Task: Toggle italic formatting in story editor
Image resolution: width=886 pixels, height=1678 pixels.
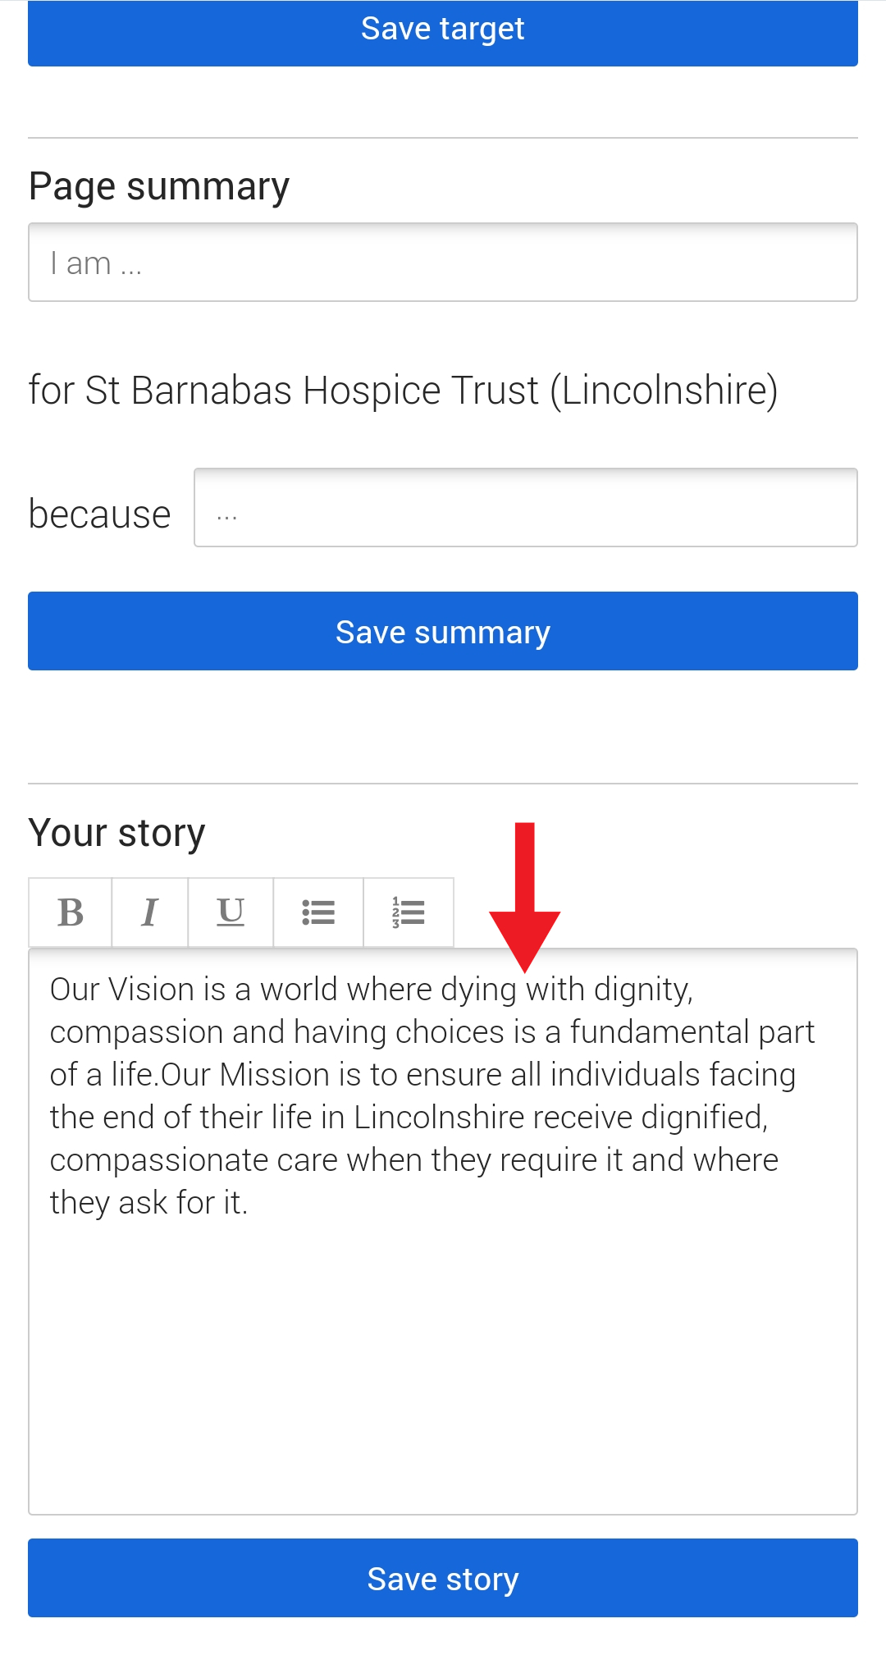Action: tap(149, 912)
